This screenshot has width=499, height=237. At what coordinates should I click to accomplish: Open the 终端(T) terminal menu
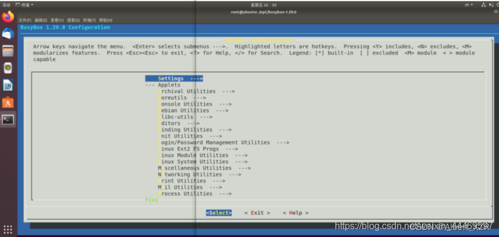point(90,20)
